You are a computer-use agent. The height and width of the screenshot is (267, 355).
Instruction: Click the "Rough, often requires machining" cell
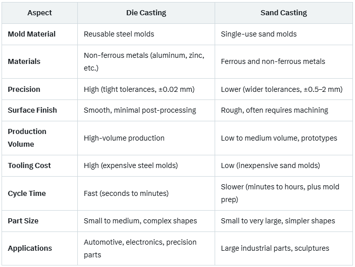point(274,110)
